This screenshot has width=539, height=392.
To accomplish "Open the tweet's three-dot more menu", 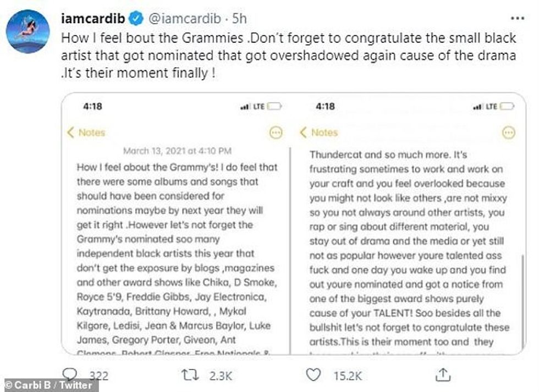I will tap(517, 18).
